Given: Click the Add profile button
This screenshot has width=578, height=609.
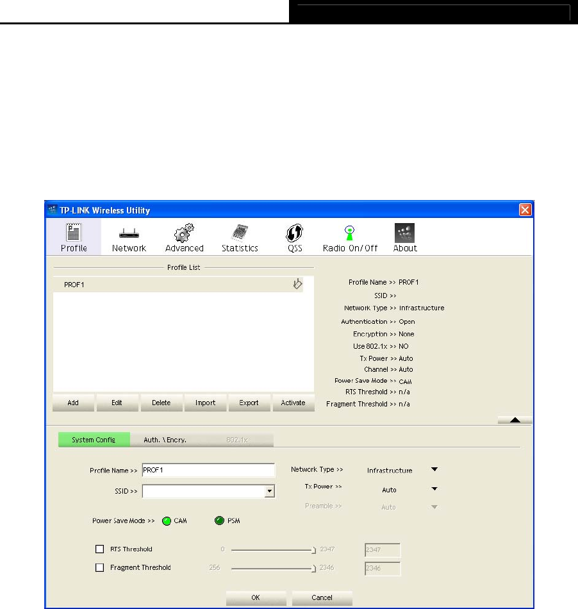Looking at the screenshot, I should 73,403.
